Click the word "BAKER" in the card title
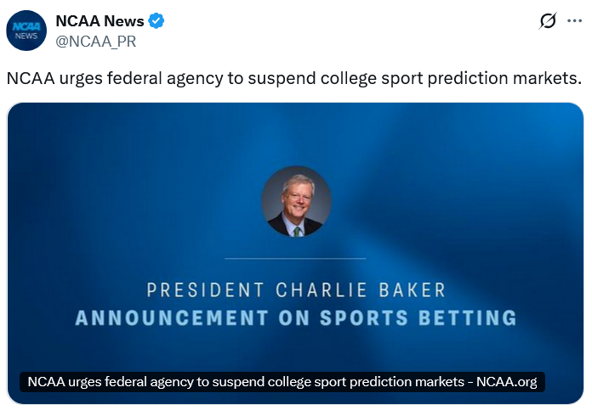This screenshot has width=592, height=410. [x=411, y=290]
